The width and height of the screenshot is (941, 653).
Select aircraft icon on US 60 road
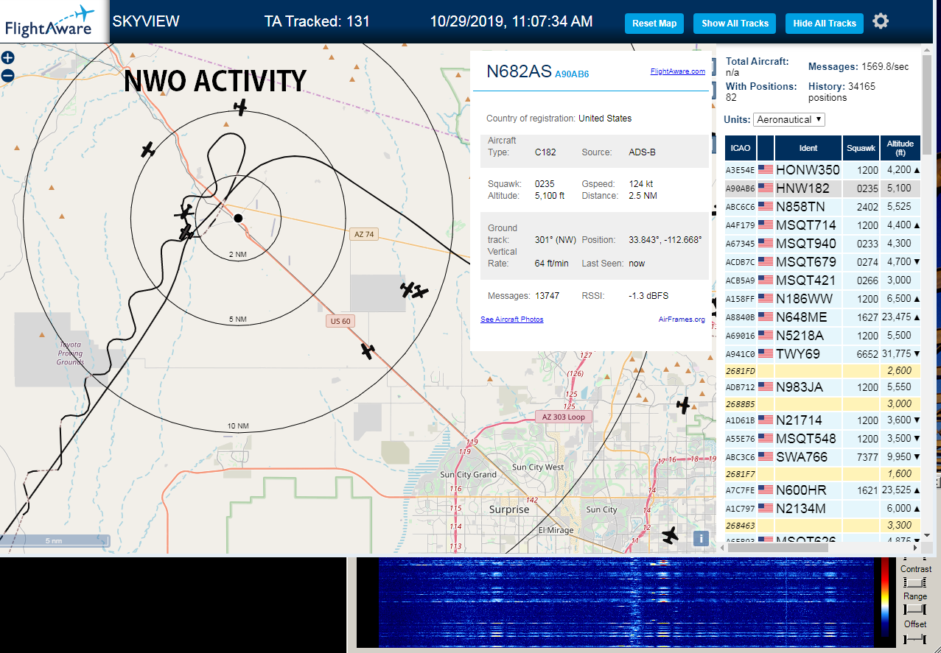[368, 351]
